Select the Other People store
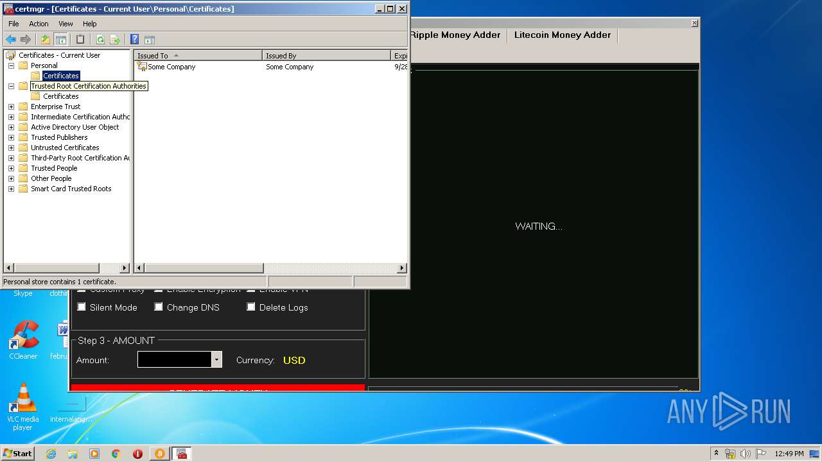 pos(51,178)
